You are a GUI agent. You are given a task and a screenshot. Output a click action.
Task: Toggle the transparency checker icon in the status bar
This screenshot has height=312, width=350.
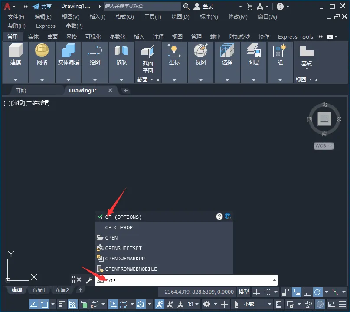[73, 304]
